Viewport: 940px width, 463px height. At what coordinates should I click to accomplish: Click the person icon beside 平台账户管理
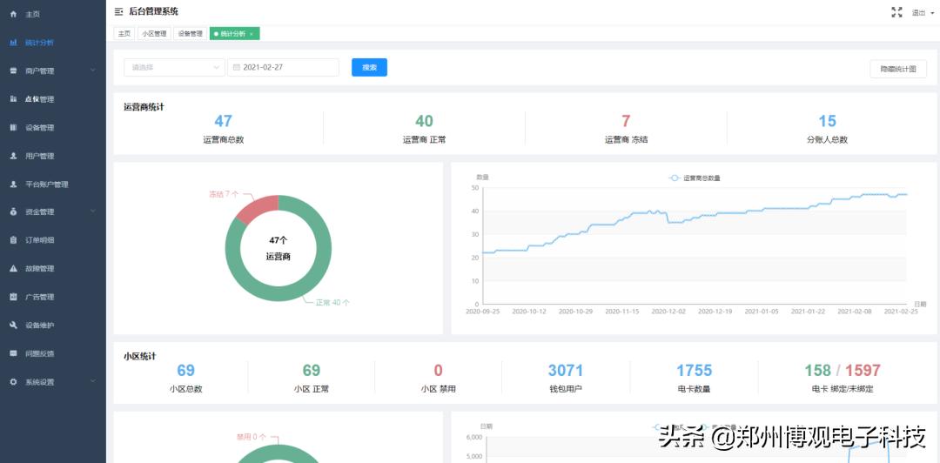[13, 185]
